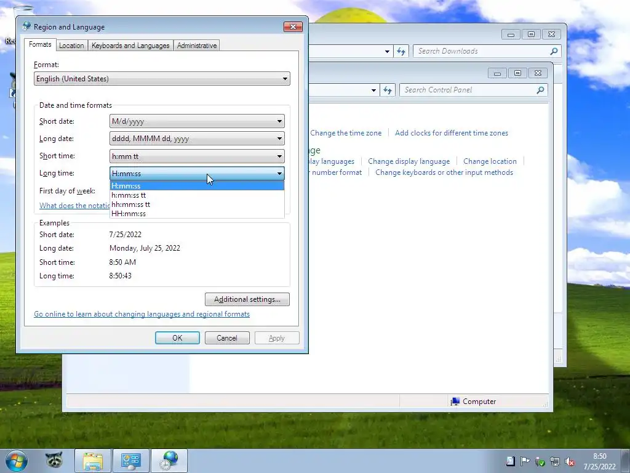Click Change keyboards or other input methods

pyautogui.click(x=444, y=172)
